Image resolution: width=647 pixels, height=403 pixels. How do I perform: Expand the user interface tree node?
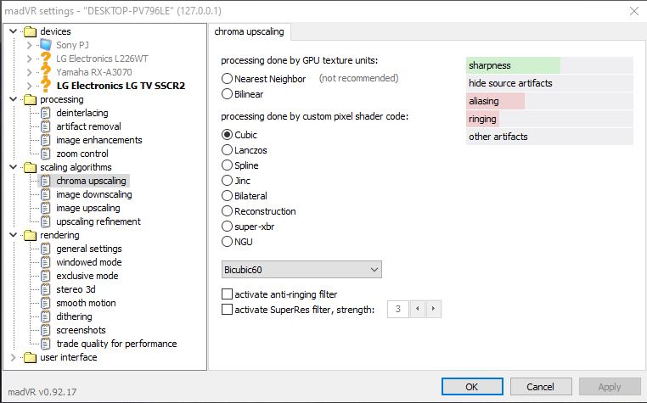(13, 357)
